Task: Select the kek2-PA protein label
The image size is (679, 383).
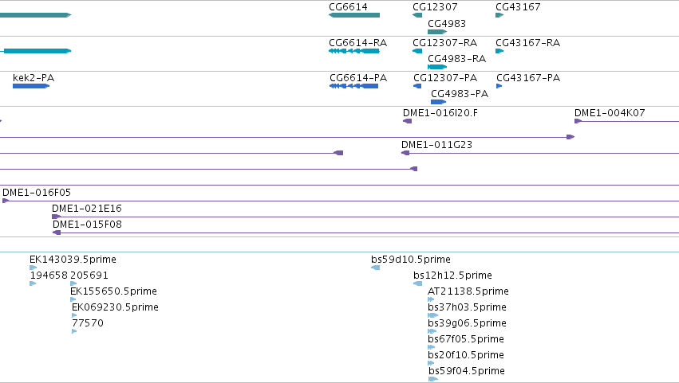Action: [x=34, y=78]
